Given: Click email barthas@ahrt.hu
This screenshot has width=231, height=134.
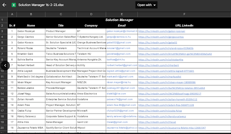Looking at the screenshot, I should click(115, 60).
